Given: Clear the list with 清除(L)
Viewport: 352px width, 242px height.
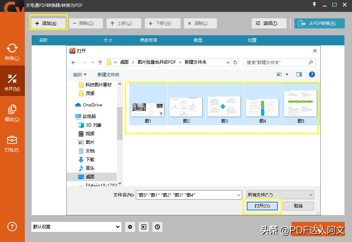Looking at the screenshot, I should 200,23.
